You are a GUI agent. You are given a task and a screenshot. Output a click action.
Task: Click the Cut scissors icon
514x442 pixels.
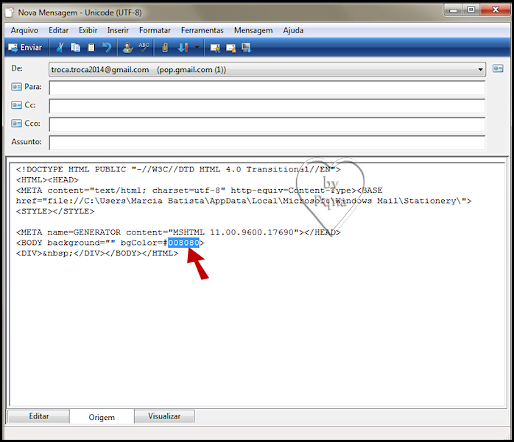[60, 48]
